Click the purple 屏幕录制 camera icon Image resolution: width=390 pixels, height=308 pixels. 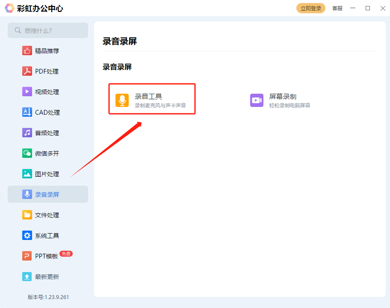(257, 100)
